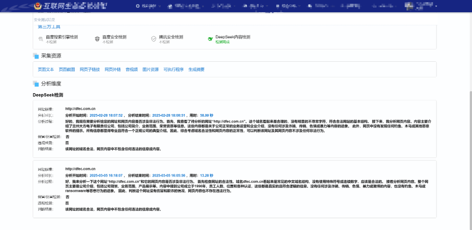Click the blue icon beside 采集资源 heading

click(x=36, y=56)
